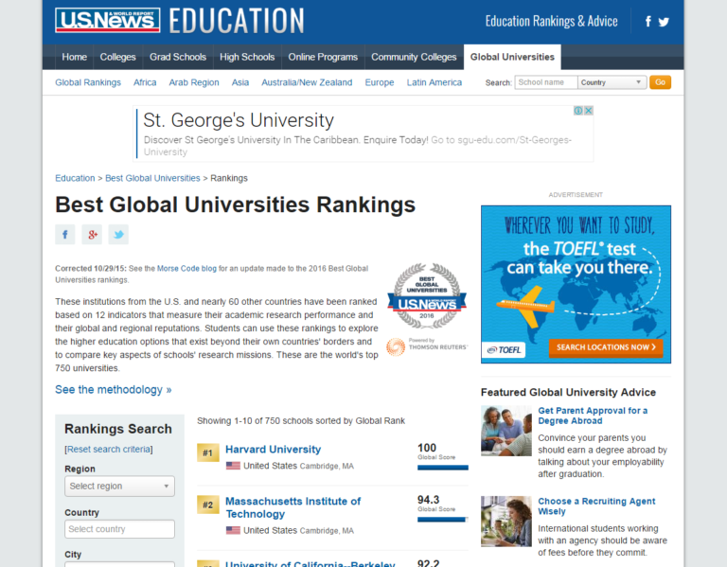This screenshot has height=567, width=727.
Task: Open the Morse Code blog link
Action: (x=186, y=269)
